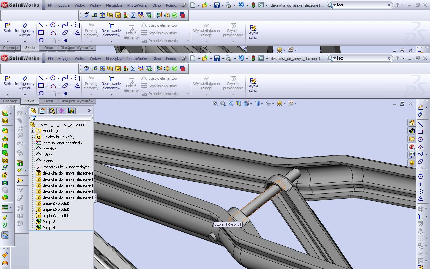Open the File Explorer folder task pane tab
This screenshot has width=430, height=269.
point(412,139)
